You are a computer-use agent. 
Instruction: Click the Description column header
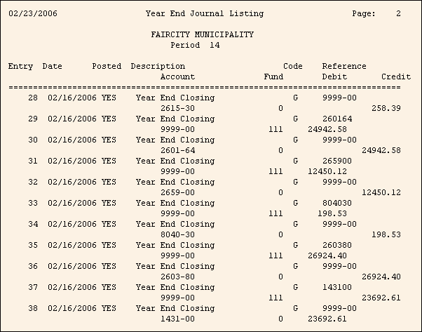click(158, 66)
